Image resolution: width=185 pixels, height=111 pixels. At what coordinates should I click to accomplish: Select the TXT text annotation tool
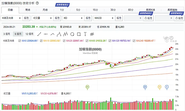85,34
